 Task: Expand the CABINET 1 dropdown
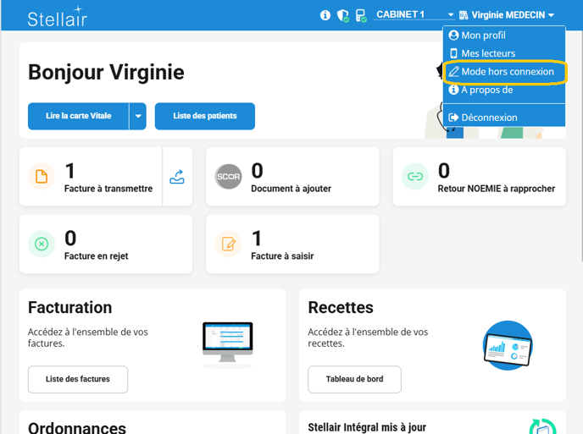pyautogui.click(x=414, y=15)
